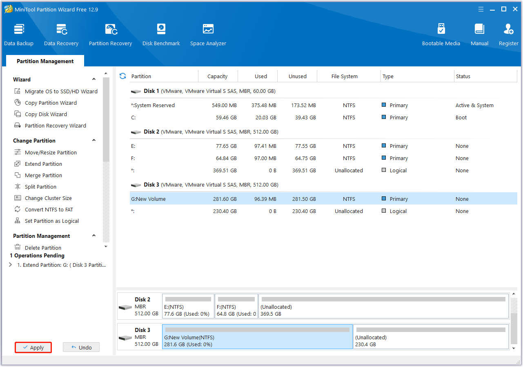
Task: Select Set Partition as Logical
Action: (x=47, y=221)
